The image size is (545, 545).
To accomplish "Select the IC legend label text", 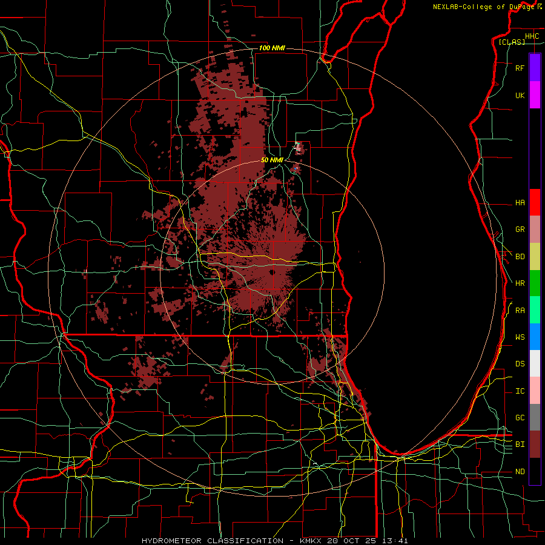I will click(520, 391).
